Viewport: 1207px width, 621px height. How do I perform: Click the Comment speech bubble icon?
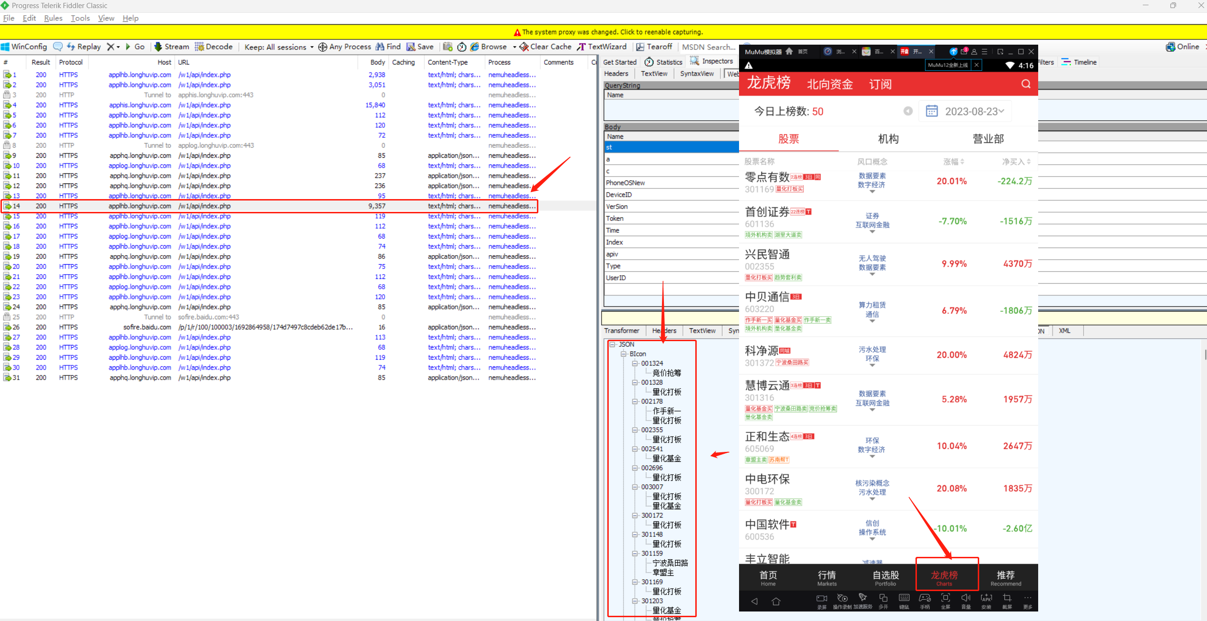(x=58, y=47)
